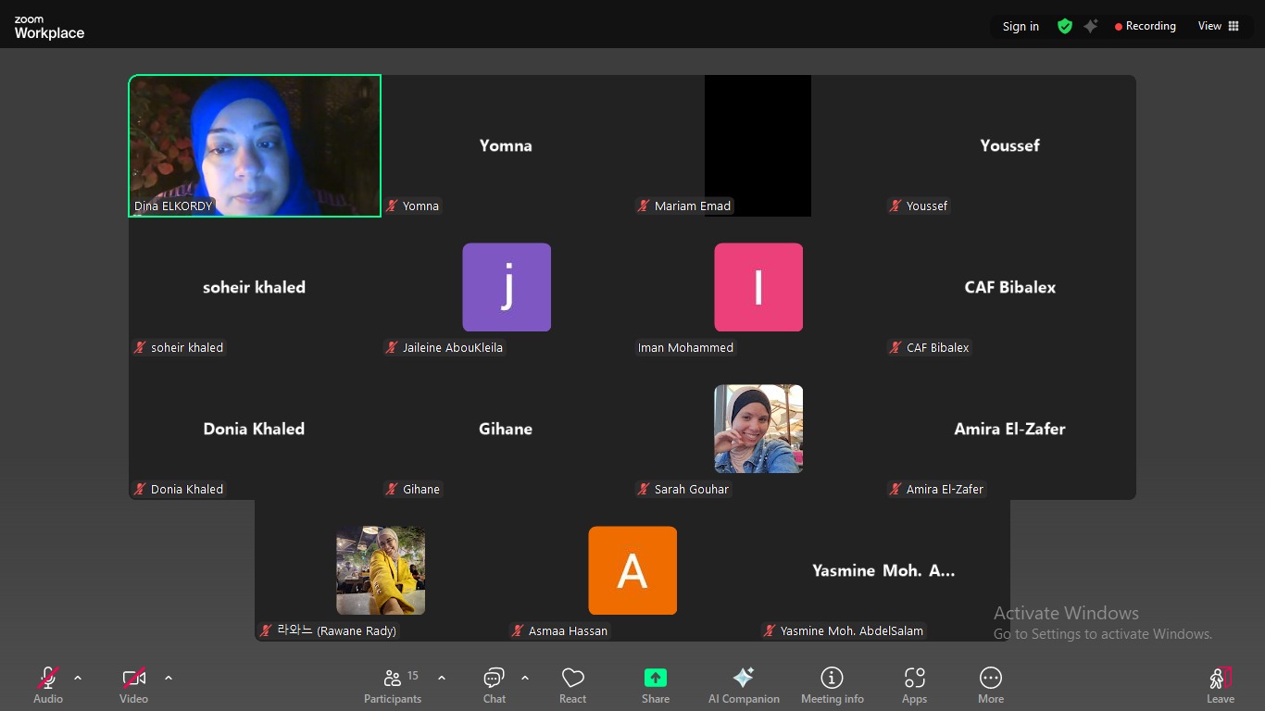Leave the meeting
This screenshot has height=711, width=1265.
coord(1220,685)
